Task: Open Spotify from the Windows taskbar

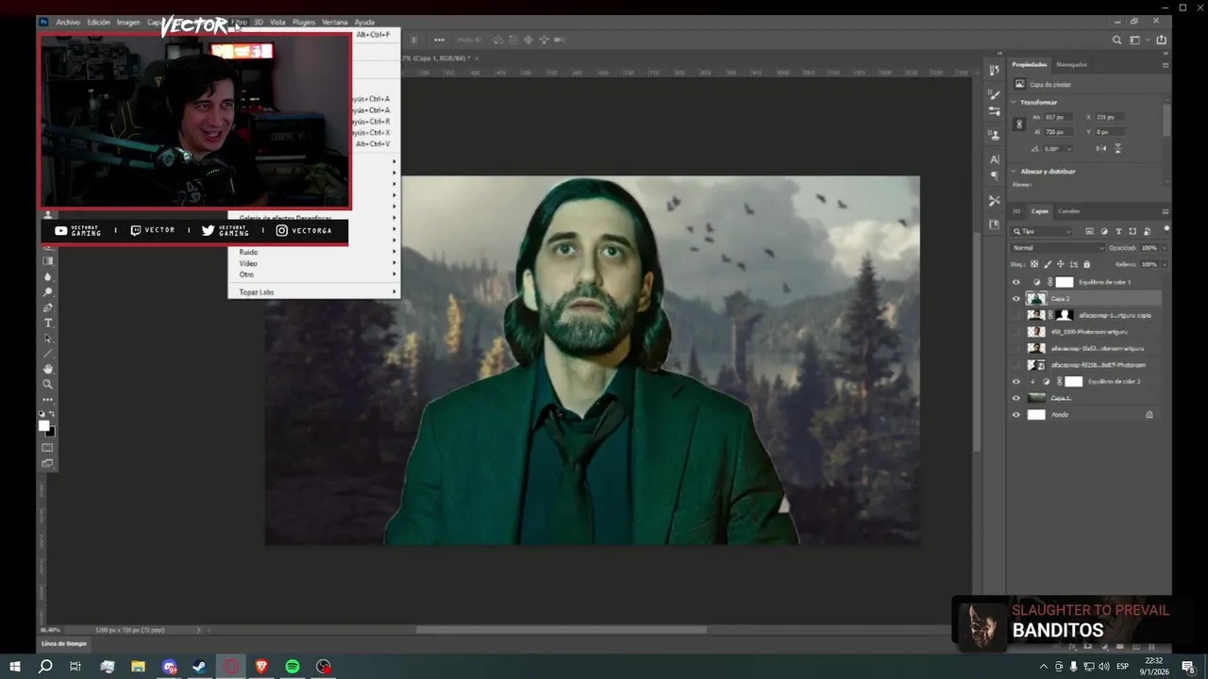Action: 293,667
